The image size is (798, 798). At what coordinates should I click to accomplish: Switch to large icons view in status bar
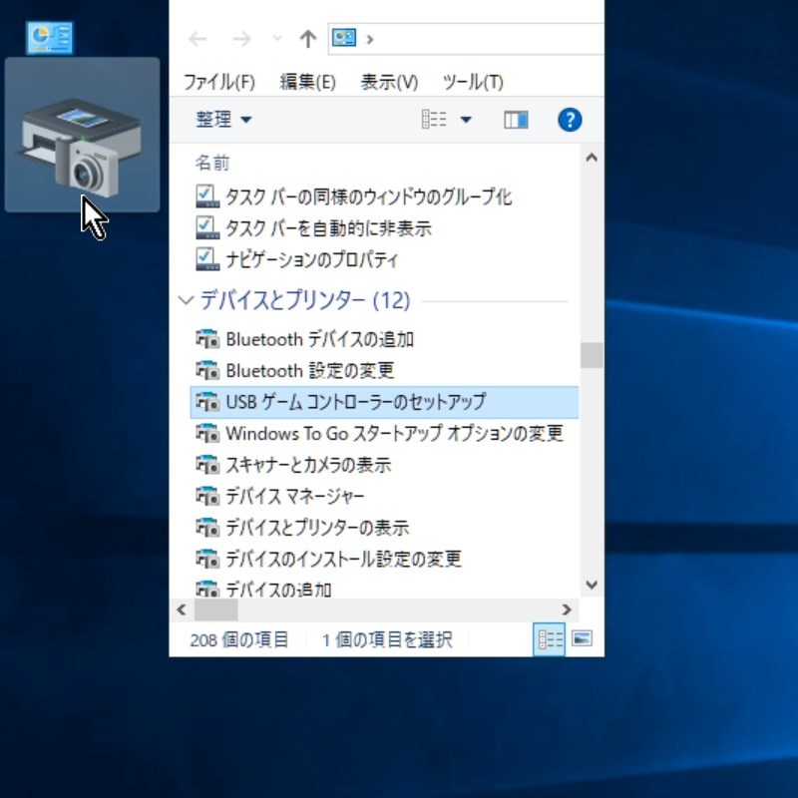(582, 638)
